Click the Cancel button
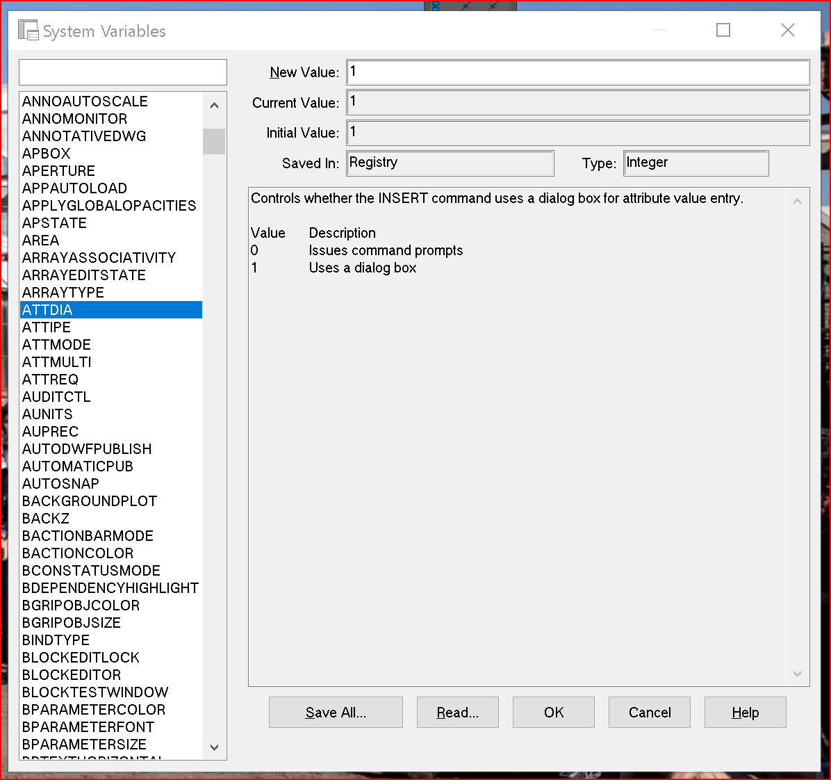This screenshot has width=831, height=780. (650, 712)
